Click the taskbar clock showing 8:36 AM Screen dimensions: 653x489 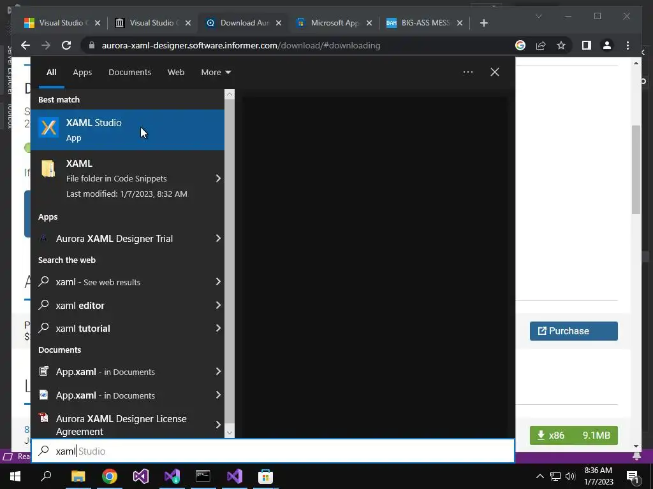(598, 476)
